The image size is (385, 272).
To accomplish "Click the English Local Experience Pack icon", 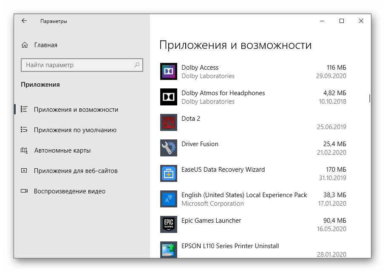I will click(x=168, y=199).
